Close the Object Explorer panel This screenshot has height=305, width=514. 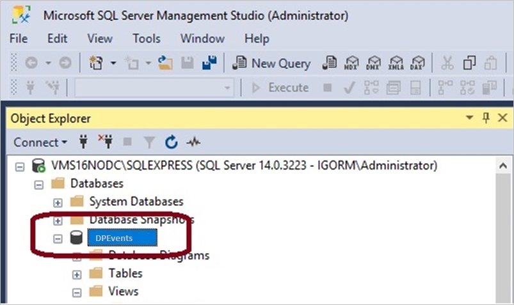tap(502, 118)
